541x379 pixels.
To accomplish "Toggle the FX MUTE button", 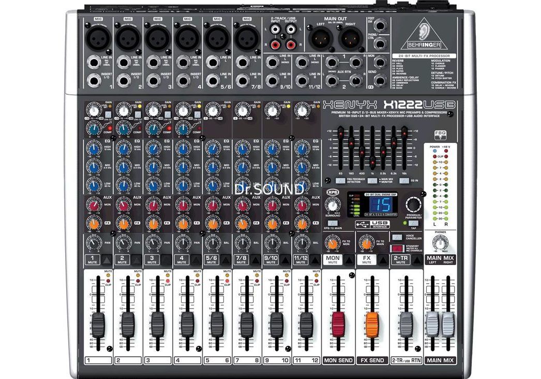I will [x=383, y=260].
